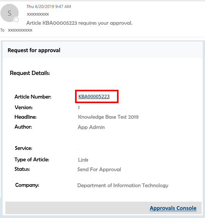Click the status Send For Approval
The height and width of the screenshot is (218, 205).
click(99, 169)
